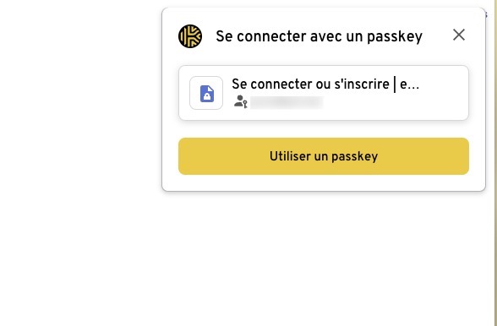The width and height of the screenshot is (497, 326).
Task: Click the partially hidden blue item behind popup corner
Action: point(486,14)
